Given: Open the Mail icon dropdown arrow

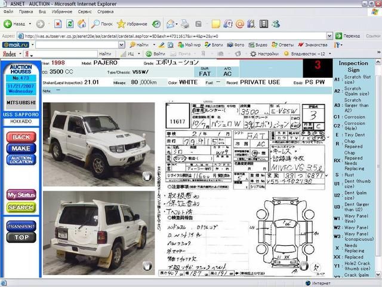Looking at the screenshot, I should tap(177, 24).
